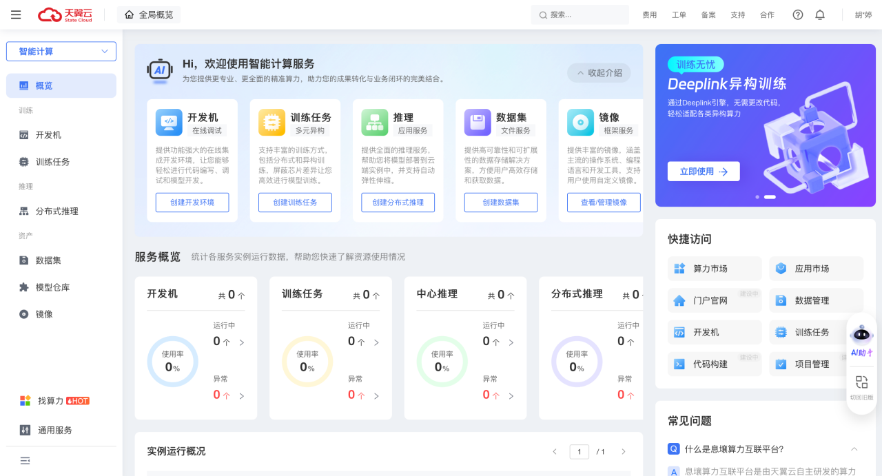Open the 全局概览 navigation tab
Screen dimensions: 882x476
pos(149,14)
